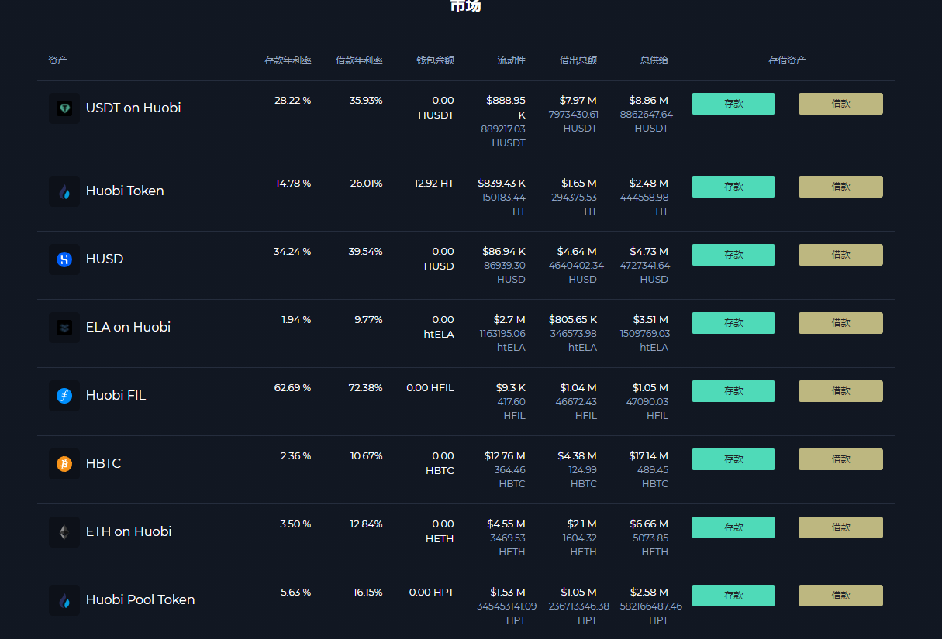Click the $12.76 M liquidity value

pos(505,456)
